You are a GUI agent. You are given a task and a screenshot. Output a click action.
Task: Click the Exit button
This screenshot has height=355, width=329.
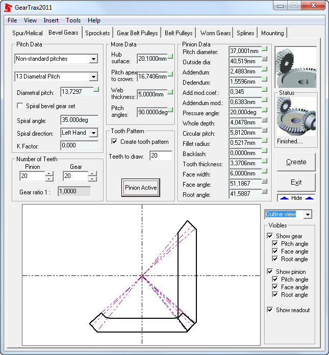coord(296,182)
